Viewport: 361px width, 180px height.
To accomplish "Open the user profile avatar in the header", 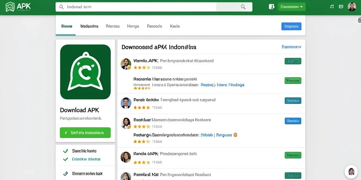I will coord(352,7).
